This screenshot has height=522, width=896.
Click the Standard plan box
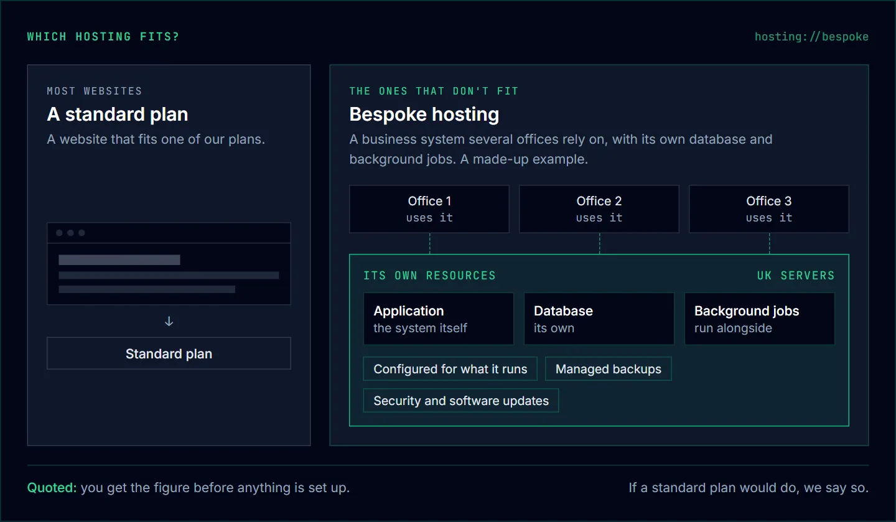point(169,353)
